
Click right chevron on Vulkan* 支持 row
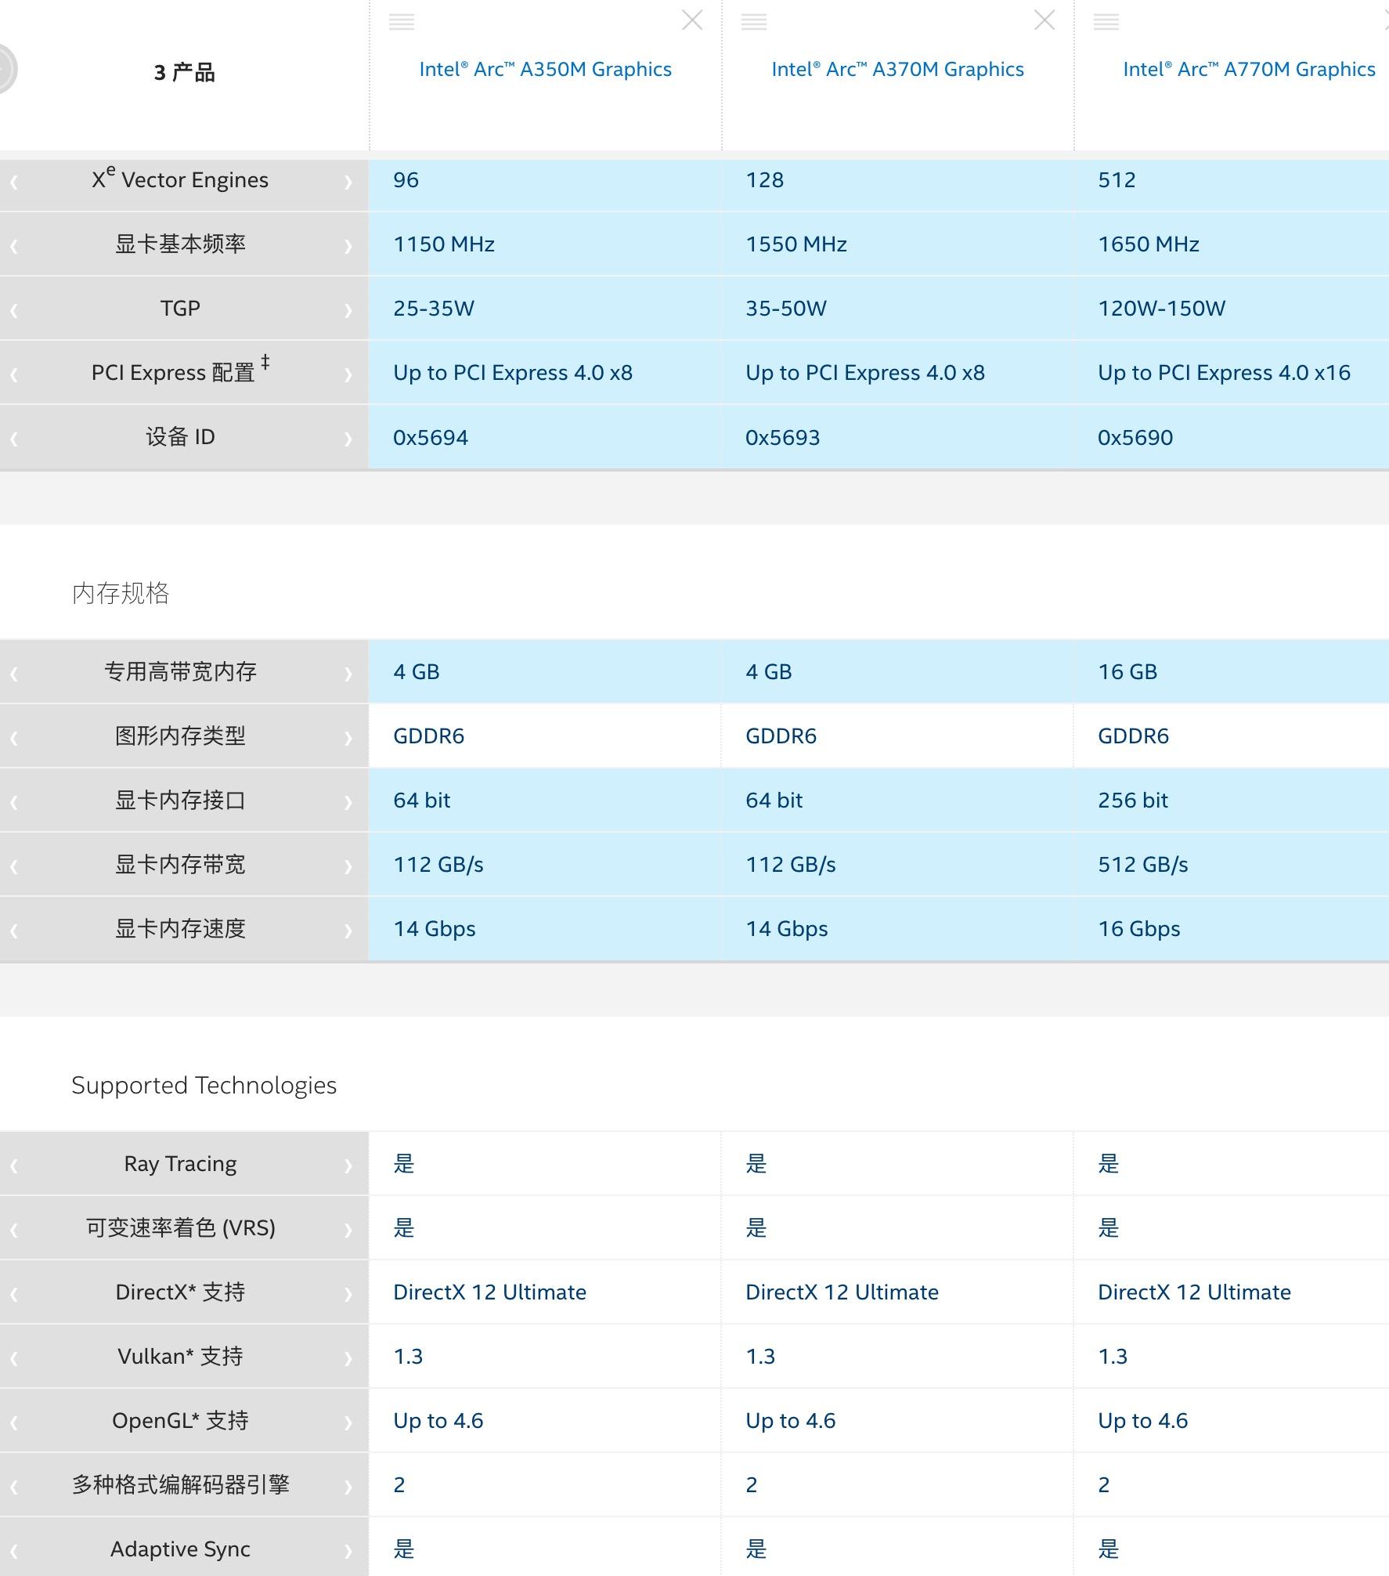(x=348, y=1358)
